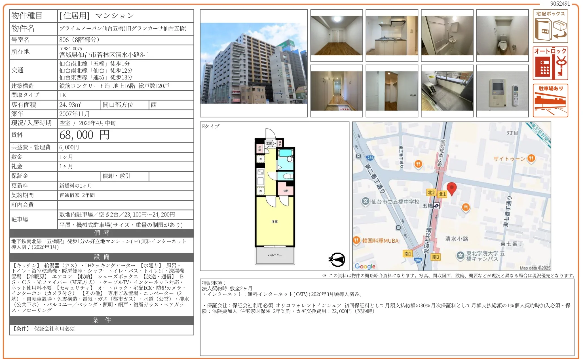This screenshot has width=583, height=359.
Task: Click the 北1 exit label on the map
Action: pyautogui.click(x=442, y=194)
